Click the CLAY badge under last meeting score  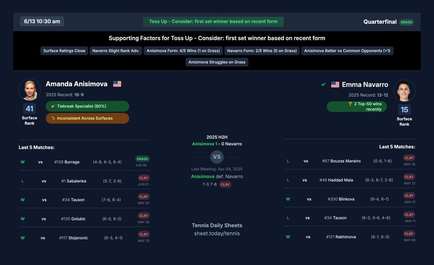coord(225,185)
